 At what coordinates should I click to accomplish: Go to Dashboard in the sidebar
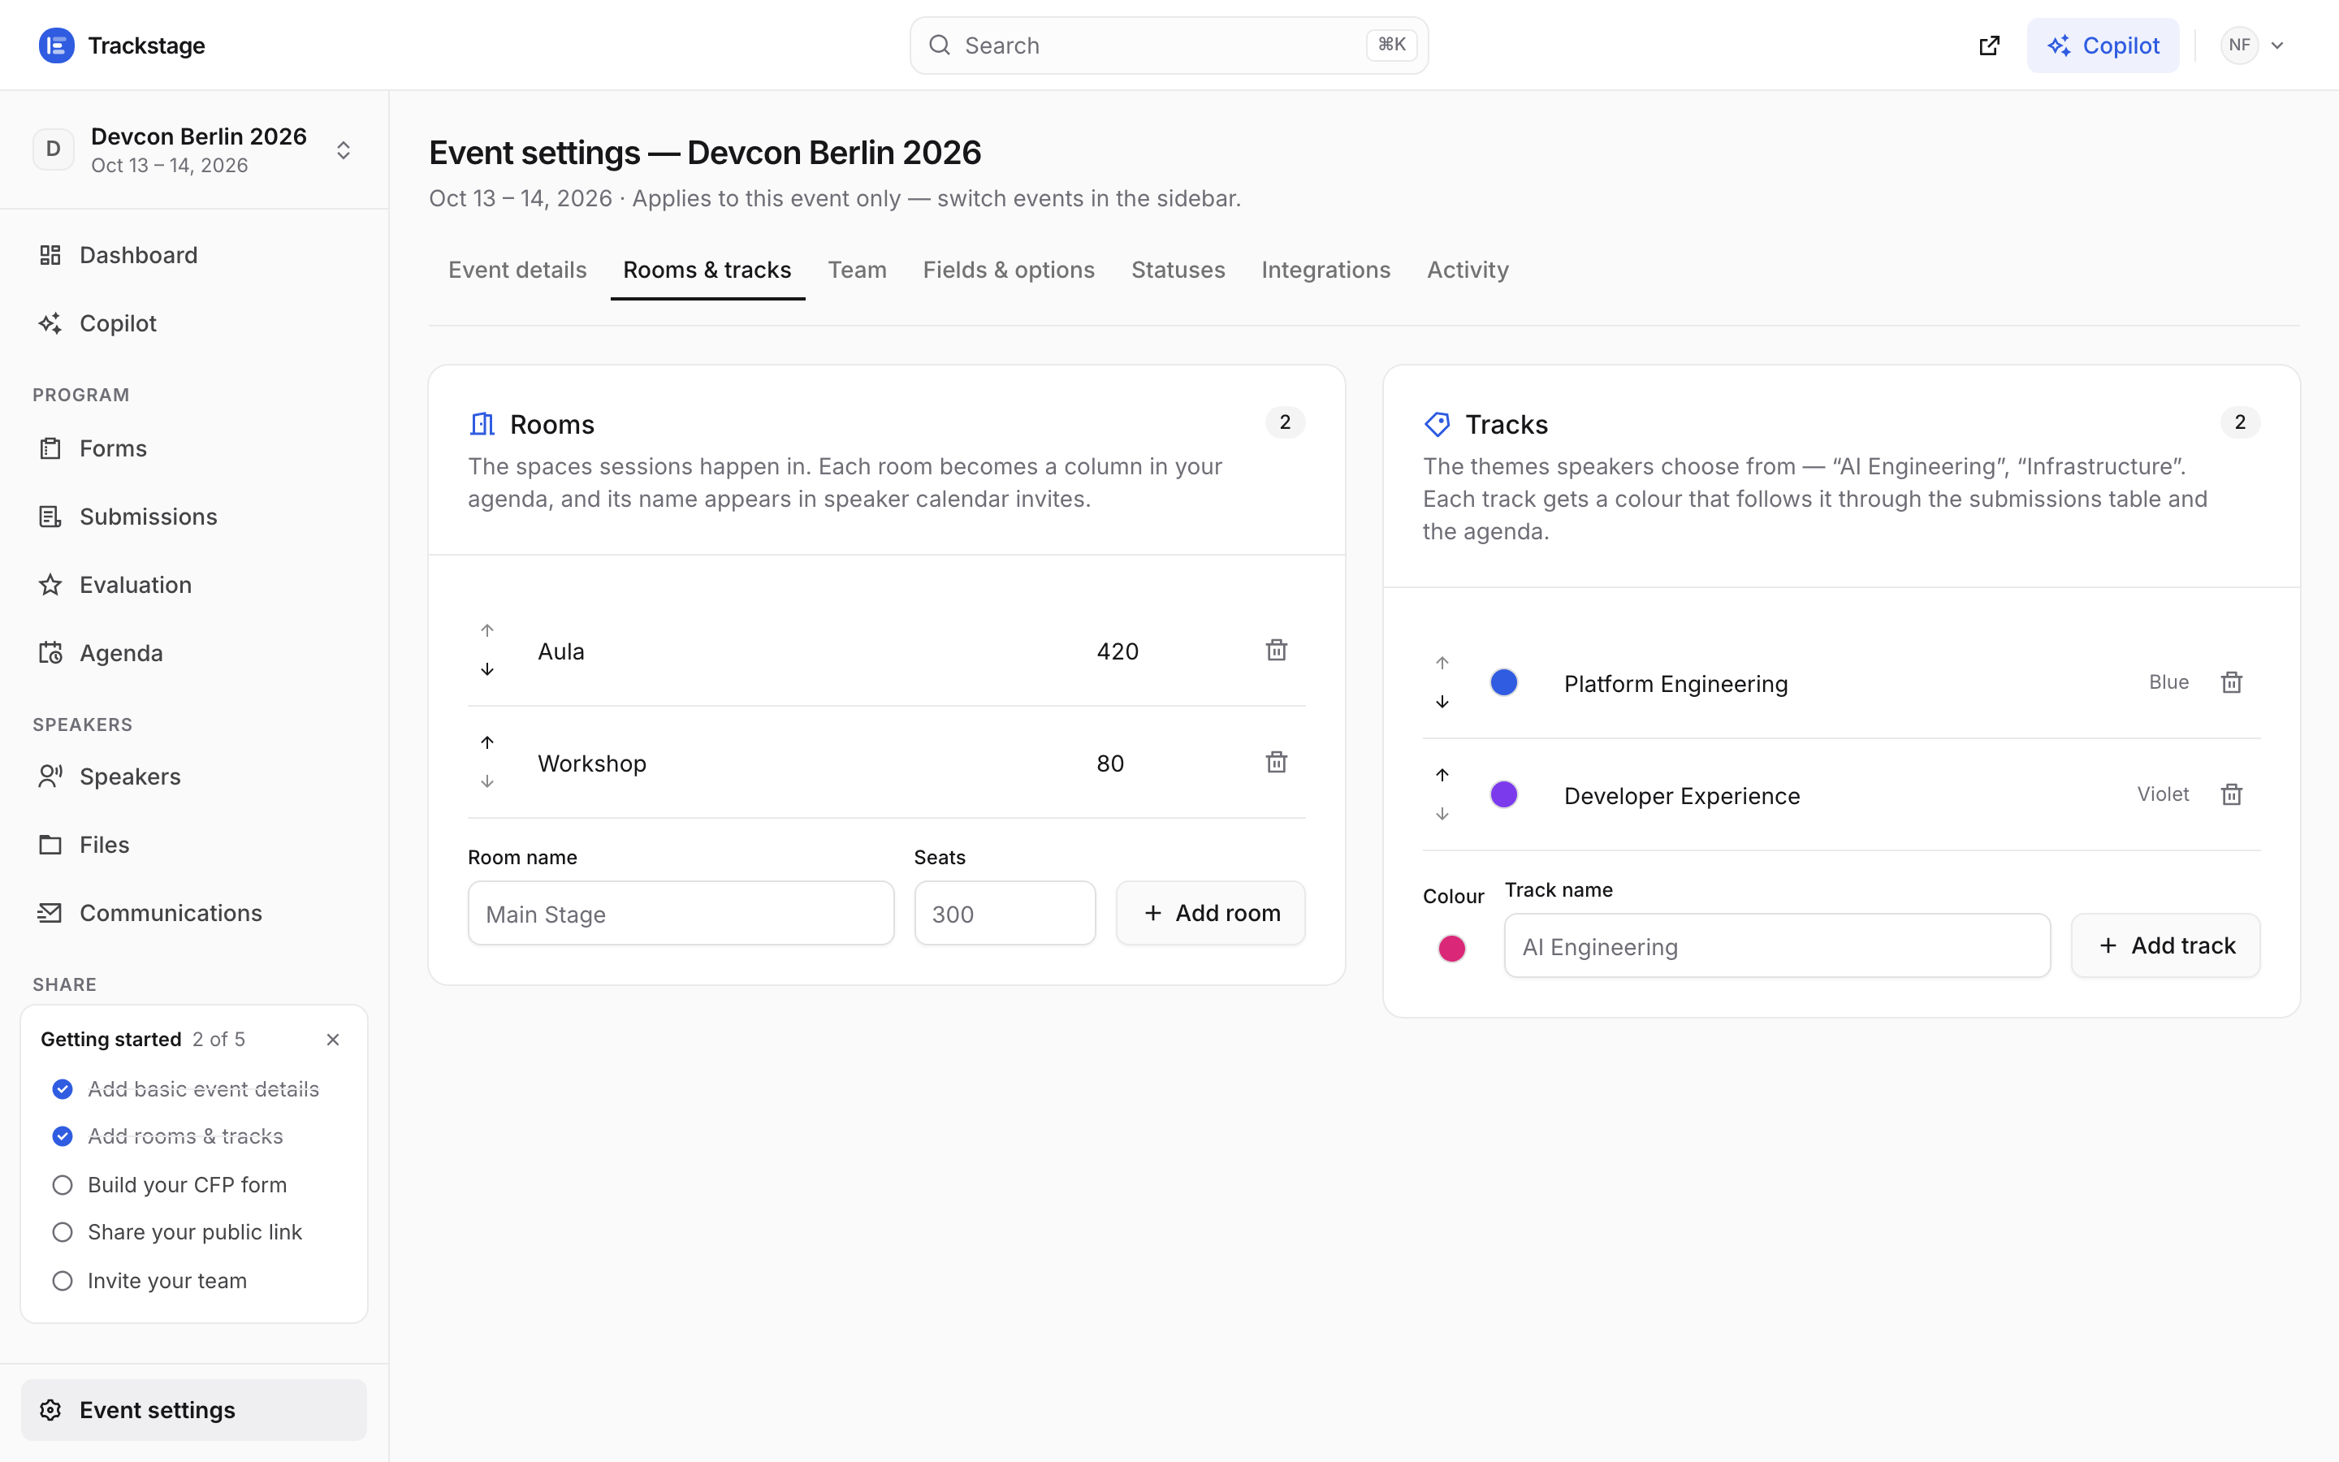193,255
